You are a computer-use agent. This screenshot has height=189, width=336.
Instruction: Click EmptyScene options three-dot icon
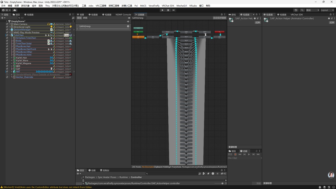[x=73, y=21]
